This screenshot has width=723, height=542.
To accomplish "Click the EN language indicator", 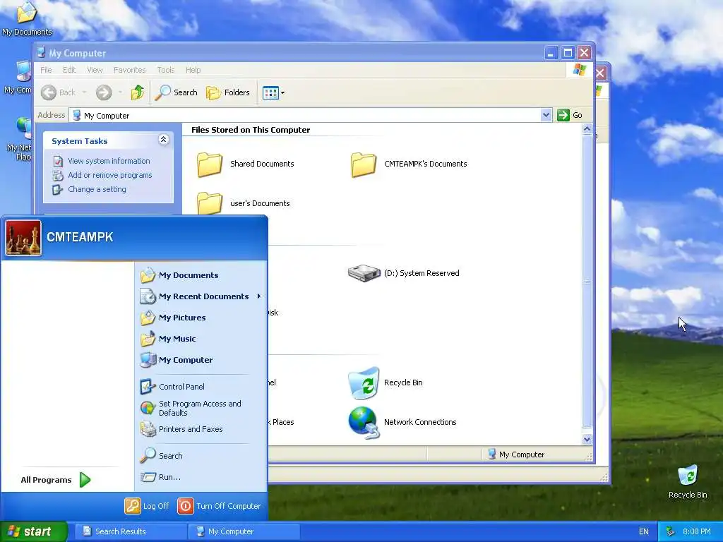I will tap(644, 532).
